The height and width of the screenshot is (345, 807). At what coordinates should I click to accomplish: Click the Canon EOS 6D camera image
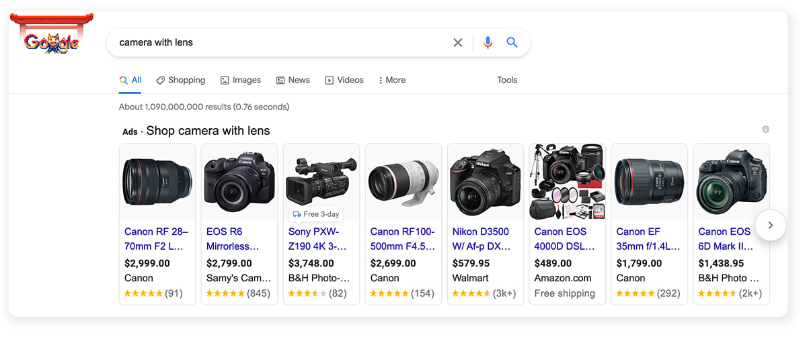click(x=732, y=181)
